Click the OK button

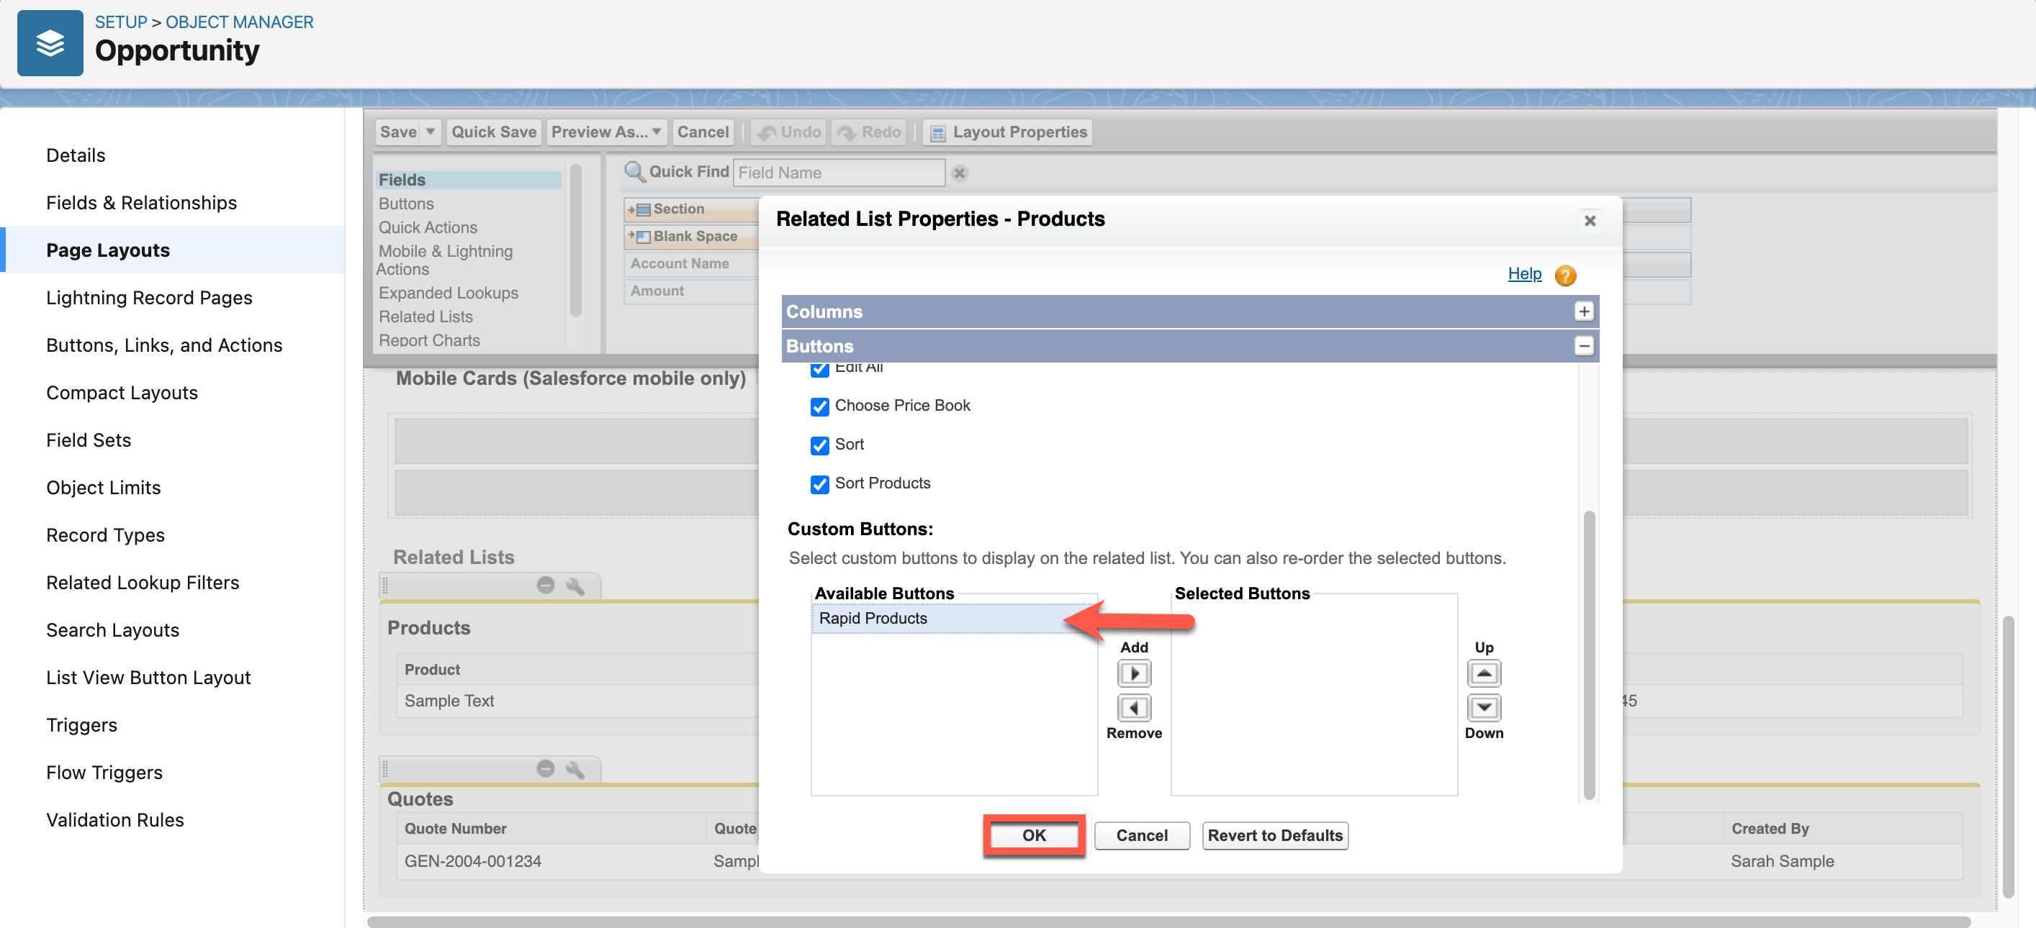[1033, 834]
